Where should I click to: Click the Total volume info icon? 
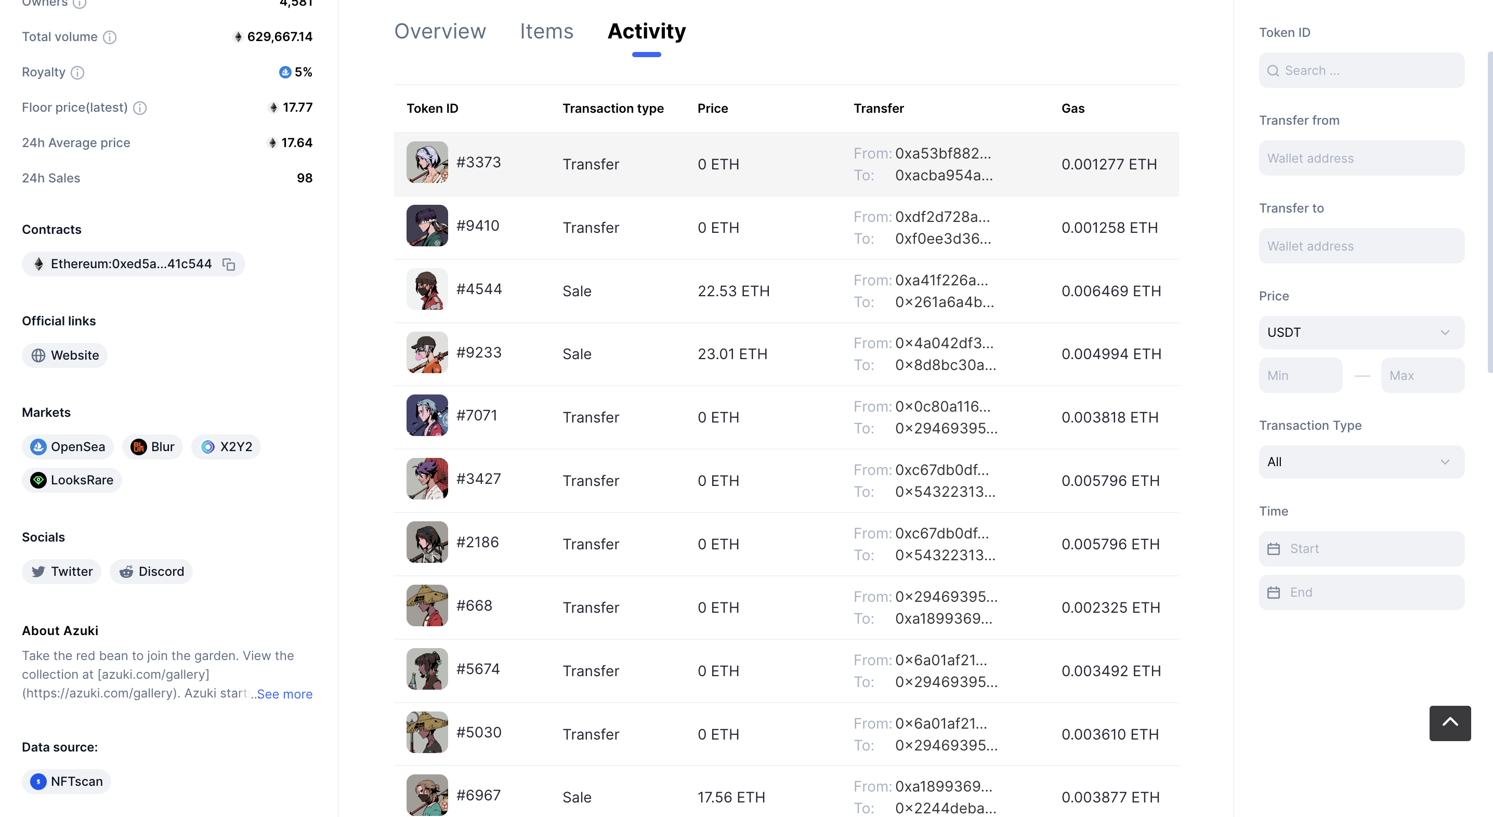coord(110,37)
